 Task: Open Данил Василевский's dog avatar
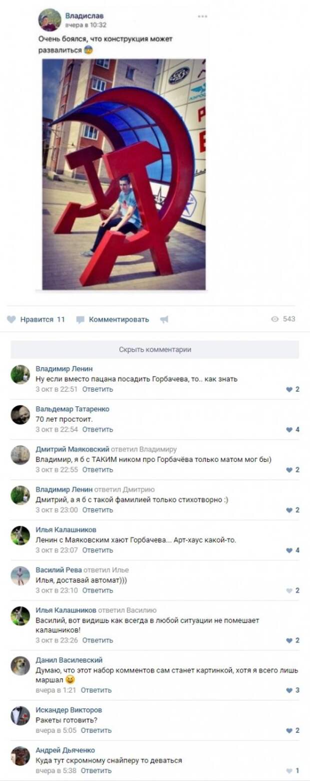pos(20,665)
